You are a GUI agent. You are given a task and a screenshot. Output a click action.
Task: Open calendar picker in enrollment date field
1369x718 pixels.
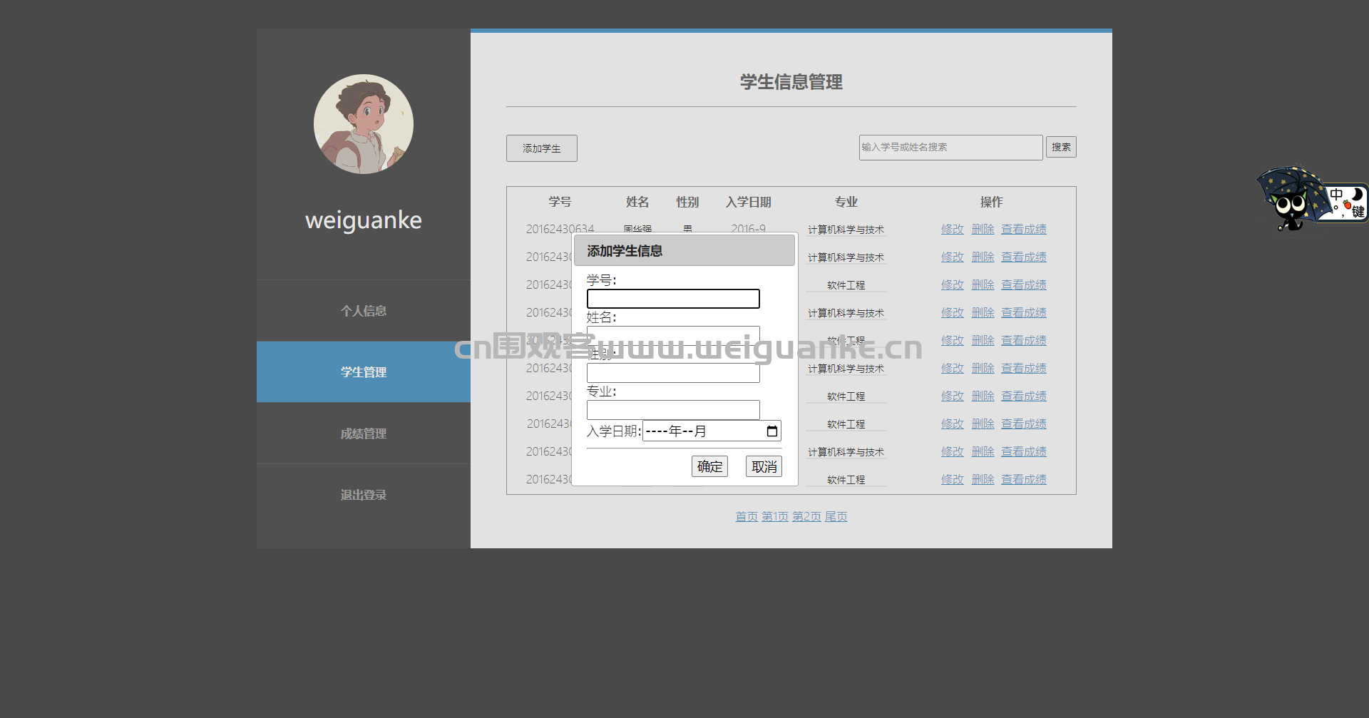pos(771,431)
